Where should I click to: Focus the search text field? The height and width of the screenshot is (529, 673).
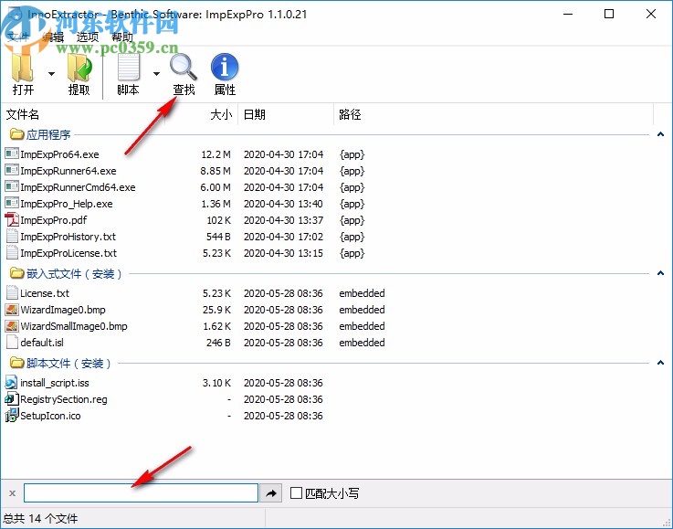[141, 493]
